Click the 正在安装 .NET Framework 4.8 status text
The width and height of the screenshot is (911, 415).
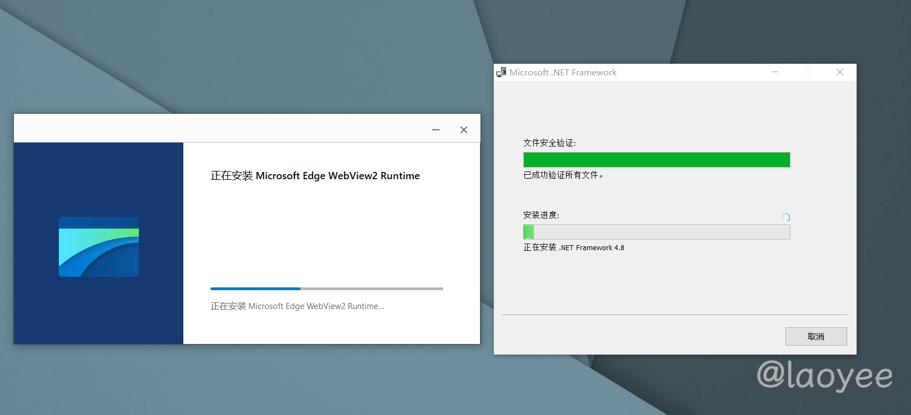pos(574,247)
